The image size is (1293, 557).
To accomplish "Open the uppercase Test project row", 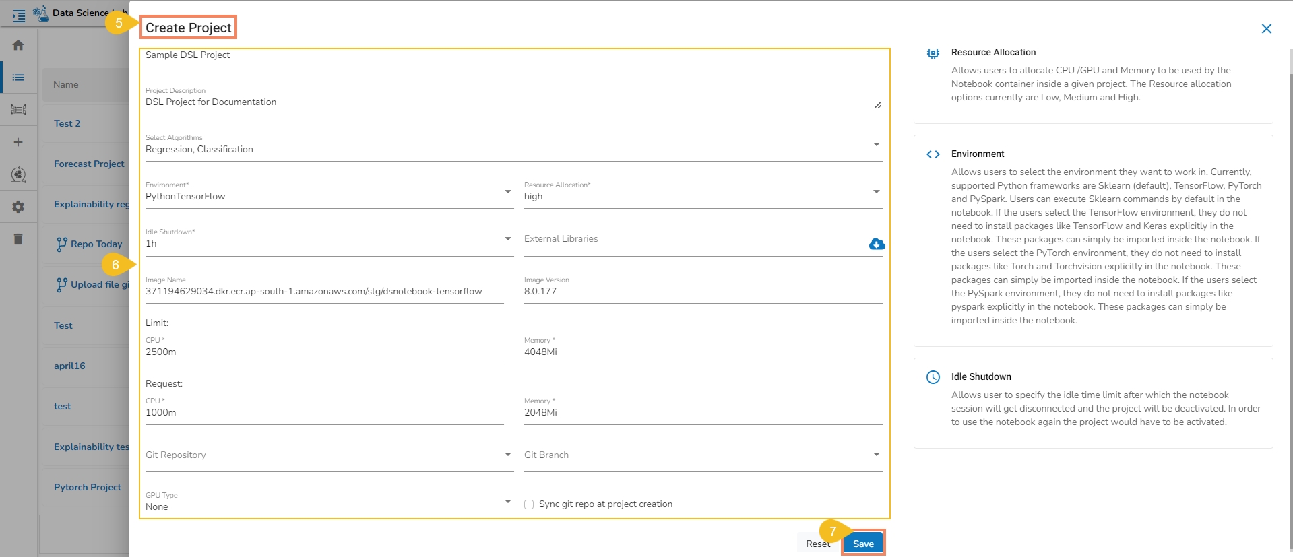I will coord(63,325).
